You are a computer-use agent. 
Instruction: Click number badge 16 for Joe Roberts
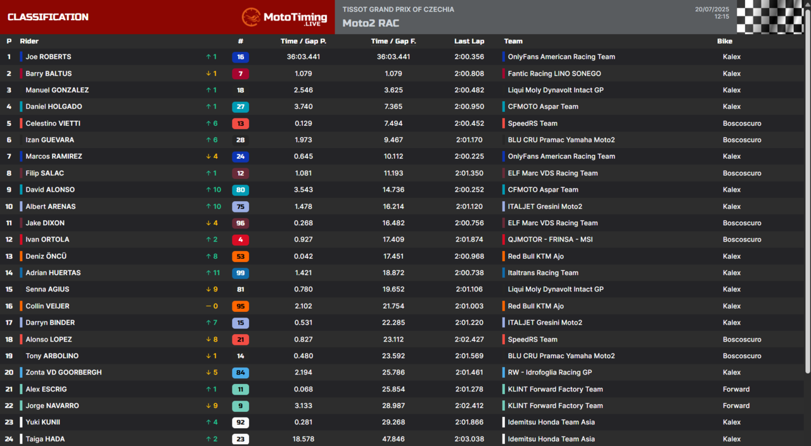[240, 57]
